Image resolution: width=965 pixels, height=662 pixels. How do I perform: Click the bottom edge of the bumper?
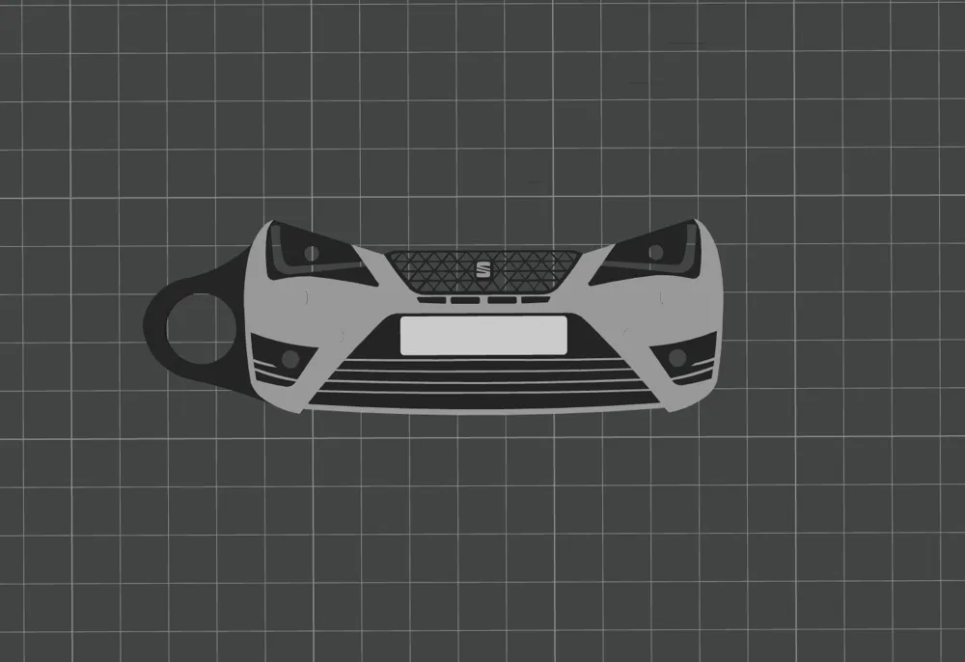tap(482, 407)
